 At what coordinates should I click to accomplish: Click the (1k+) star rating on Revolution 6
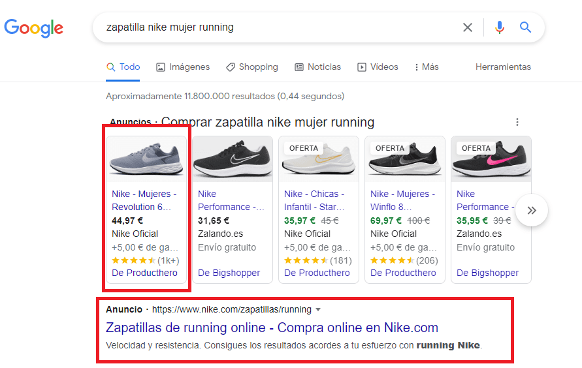tap(146, 260)
